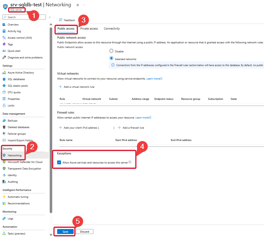Click the Identity icon
The height and width of the screenshot is (237, 264).
point(4,175)
